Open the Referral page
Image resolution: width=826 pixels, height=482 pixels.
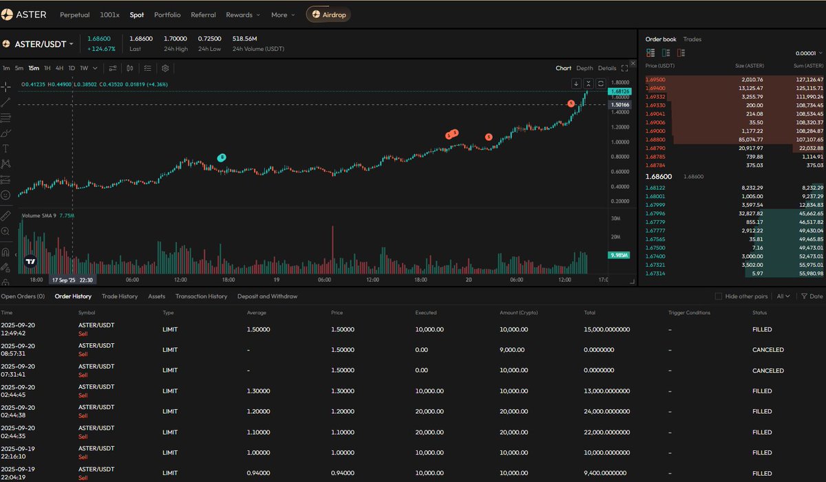pos(203,14)
